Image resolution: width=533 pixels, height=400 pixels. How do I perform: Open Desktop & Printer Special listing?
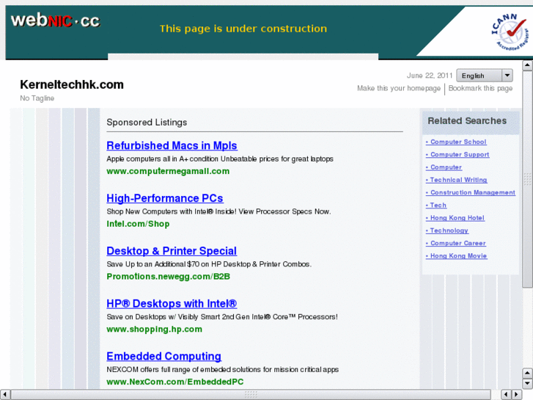[x=172, y=251]
